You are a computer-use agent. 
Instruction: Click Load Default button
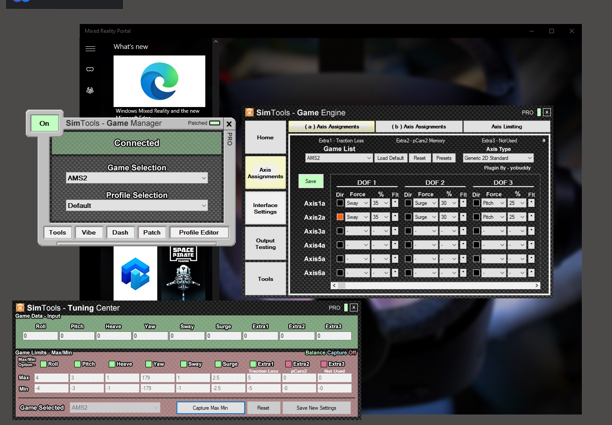(391, 158)
